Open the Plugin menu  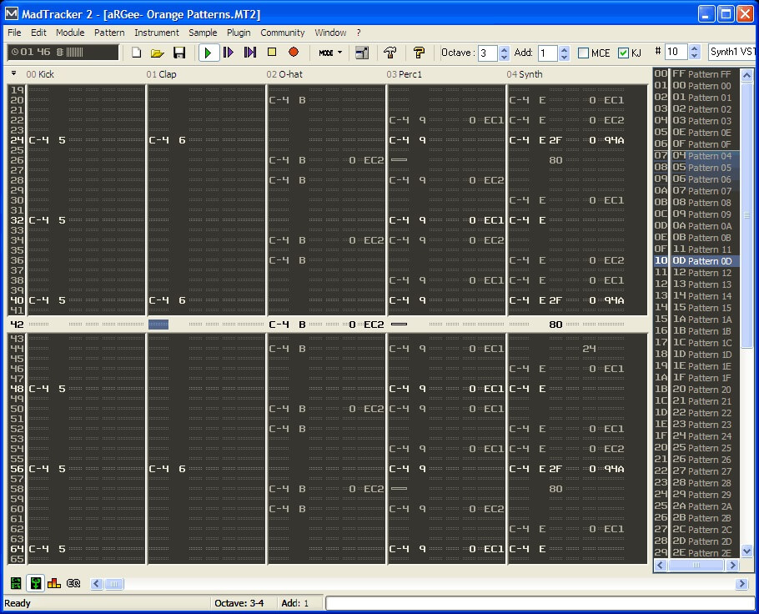[239, 33]
